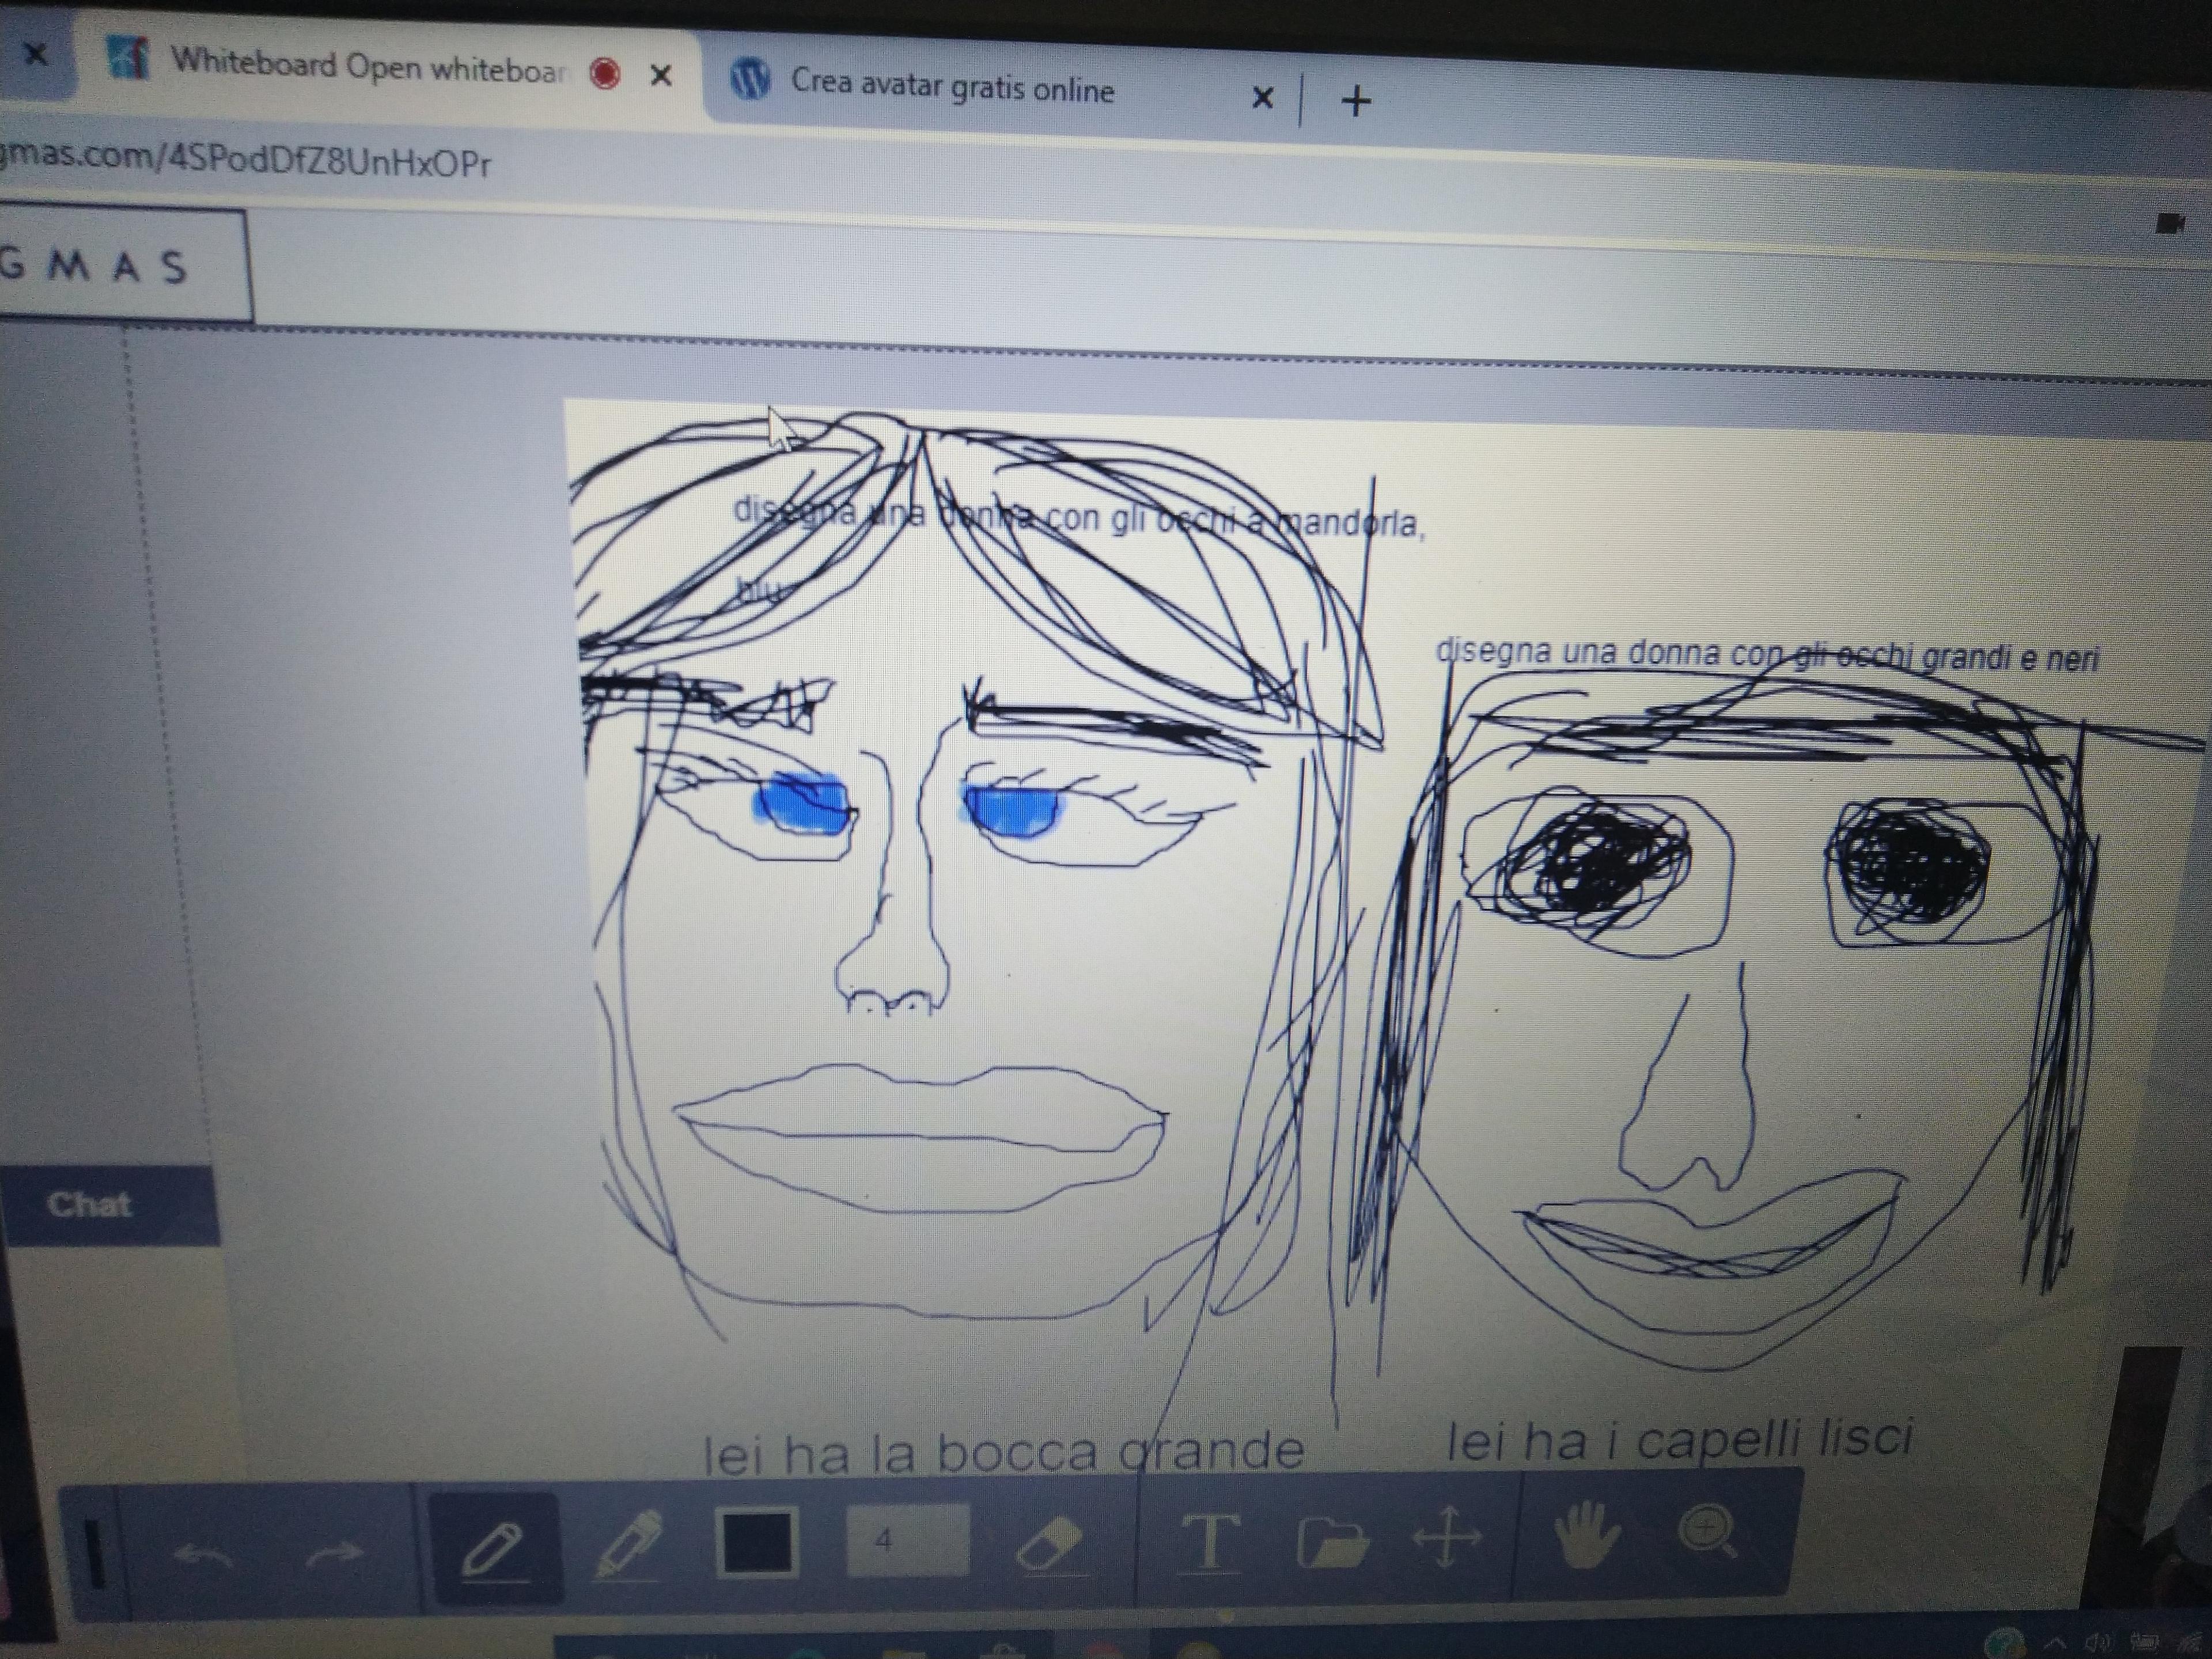The width and height of the screenshot is (2212, 1659).
Task: Switch to Crea avatar gratis online tab
Action: [x=952, y=87]
